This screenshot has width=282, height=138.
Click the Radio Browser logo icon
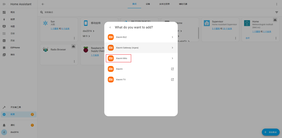click(45, 49)
